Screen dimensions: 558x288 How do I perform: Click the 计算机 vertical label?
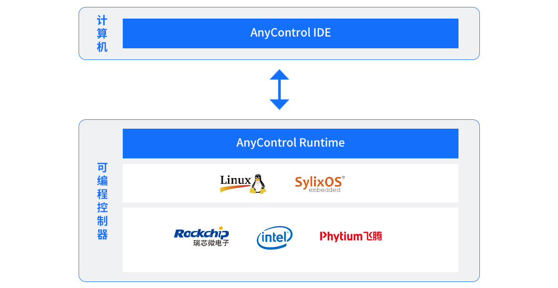click(102, 34)
